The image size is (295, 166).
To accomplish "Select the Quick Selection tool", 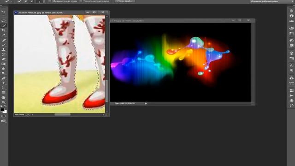I will click(3, 26).
